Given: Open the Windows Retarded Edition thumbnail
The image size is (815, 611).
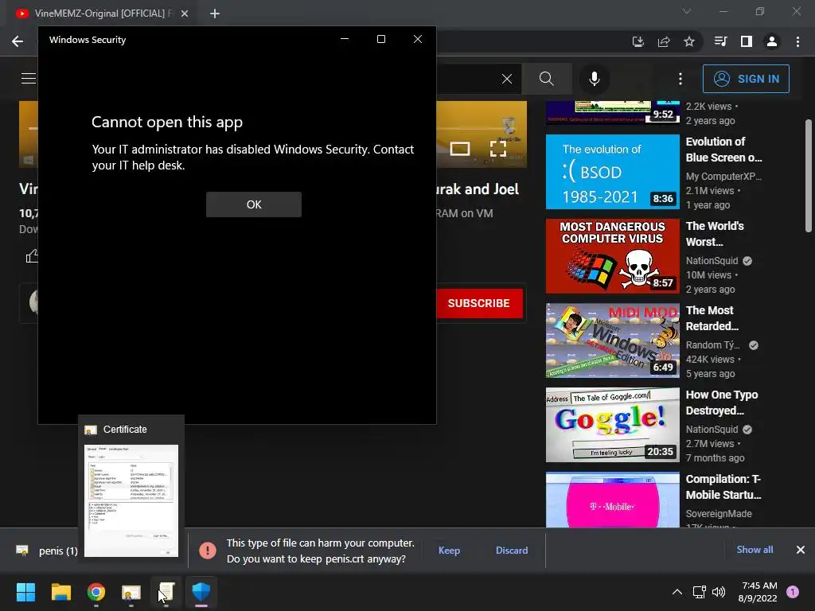Looking at the screenshot, I should coord(612,341).
